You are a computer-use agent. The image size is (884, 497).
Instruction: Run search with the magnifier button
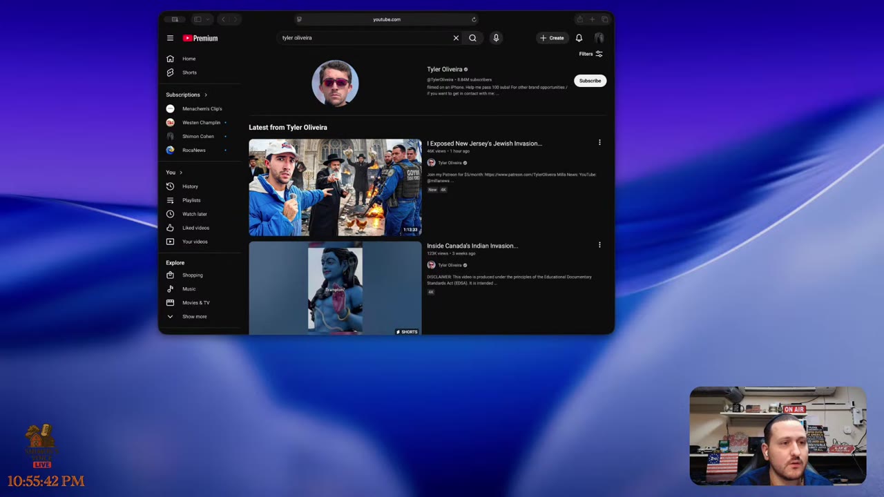click(472, 38)
